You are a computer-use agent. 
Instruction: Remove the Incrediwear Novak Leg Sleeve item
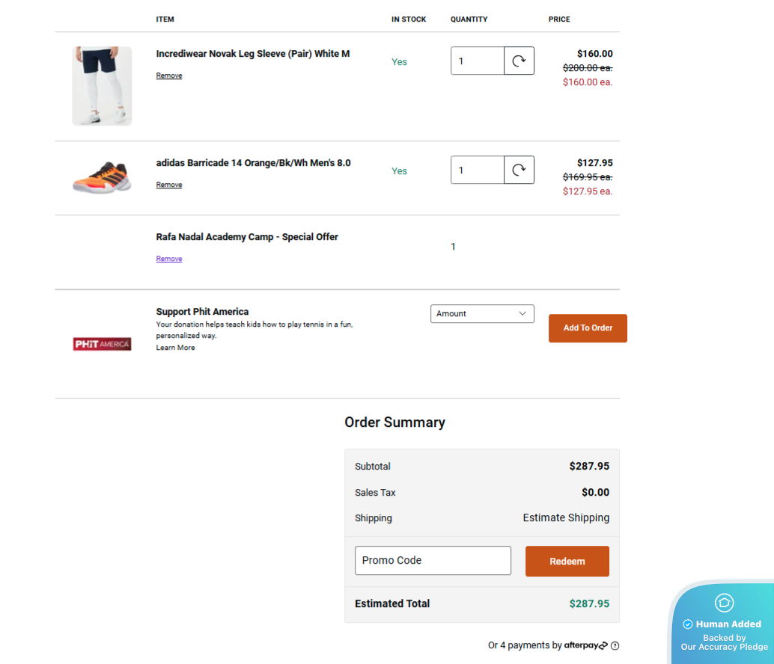pos(169,76)
